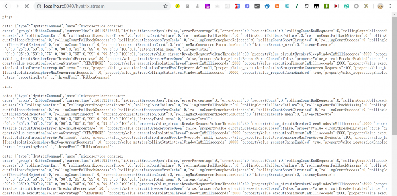Open the black Tampermonkey extension

coord(316,6)
